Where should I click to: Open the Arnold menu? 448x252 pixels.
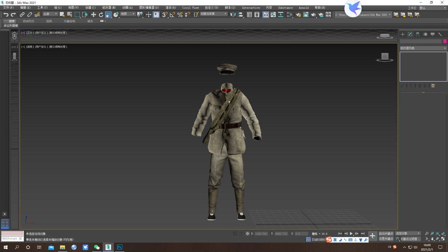[x=303, y=8]
